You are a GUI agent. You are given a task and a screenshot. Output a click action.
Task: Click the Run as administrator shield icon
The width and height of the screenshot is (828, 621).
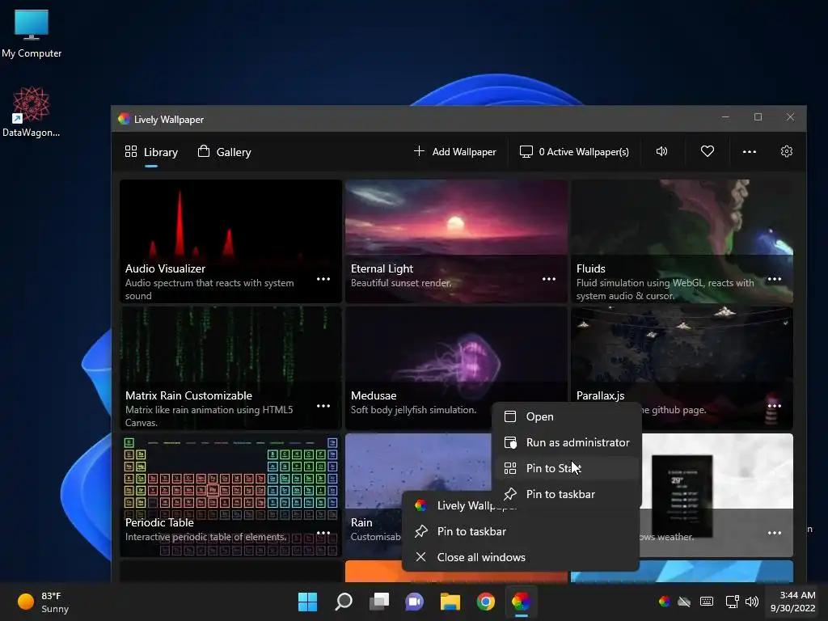point(510,442)
